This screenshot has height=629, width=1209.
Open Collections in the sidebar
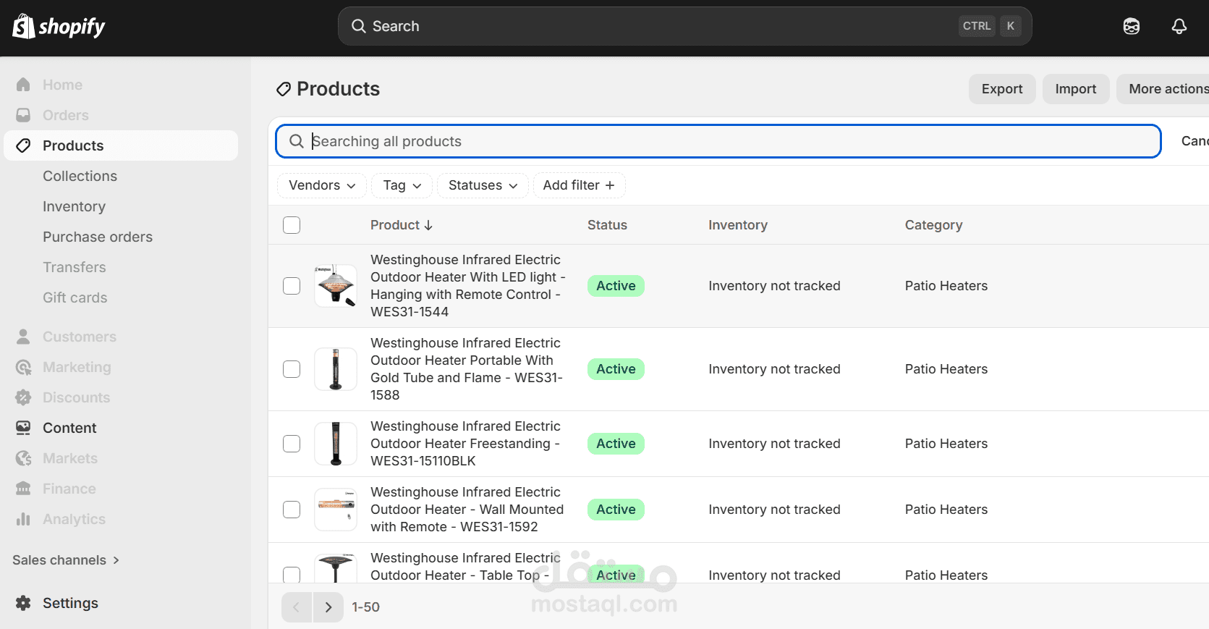[x=80, y=176]
